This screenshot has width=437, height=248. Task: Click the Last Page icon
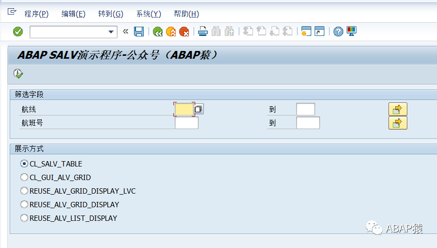[x=287, y=31]
